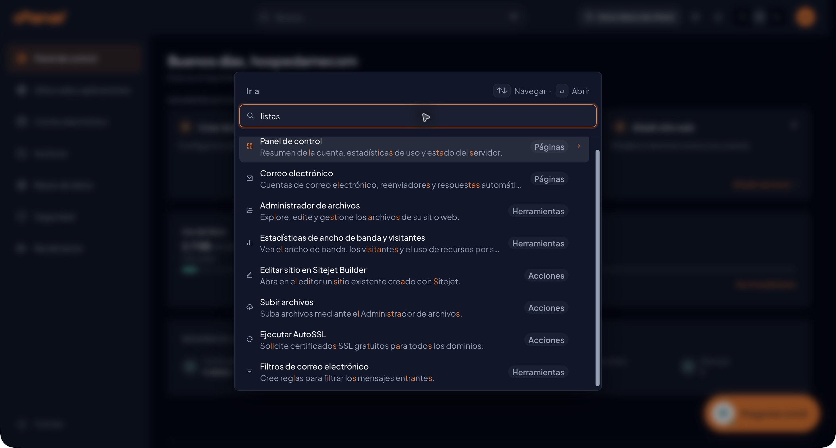The height and width of the screenshot is (448, 836).
Task: Click the Navegar hint label
Action: [530, 91]
